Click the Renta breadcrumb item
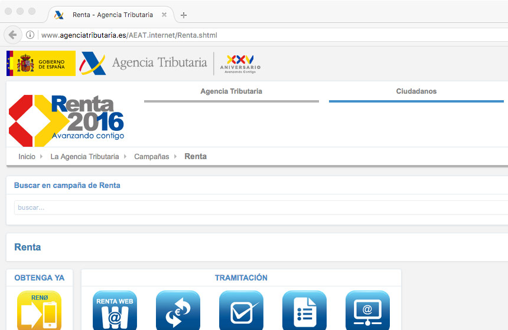Image resolution: width=508 pixels, height=330 pixels. pyautogui.click(x=196, y=156)
